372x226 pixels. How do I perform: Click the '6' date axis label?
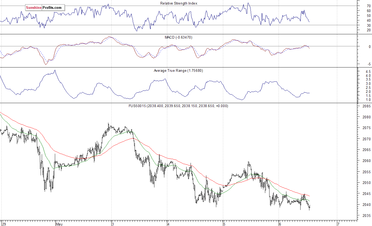click(x=280, y=224)
